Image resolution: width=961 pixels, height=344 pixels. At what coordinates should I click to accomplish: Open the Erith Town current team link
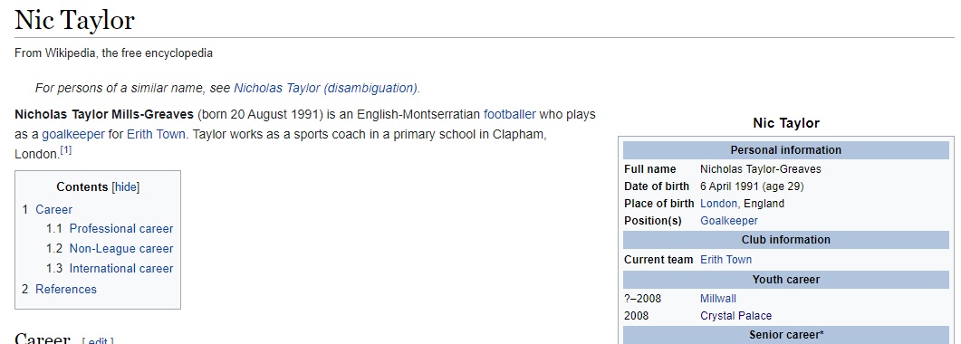[x=726, y=260]
